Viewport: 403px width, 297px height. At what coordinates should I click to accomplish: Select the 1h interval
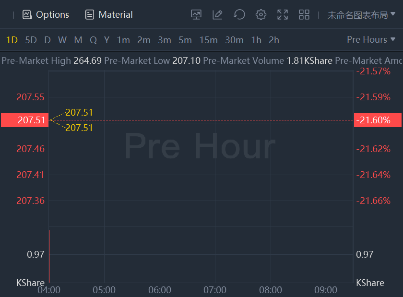click(256, 40)
